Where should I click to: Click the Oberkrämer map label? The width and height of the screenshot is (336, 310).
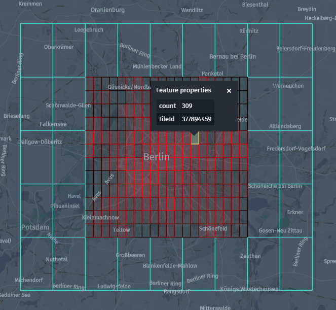coord(59,47)
